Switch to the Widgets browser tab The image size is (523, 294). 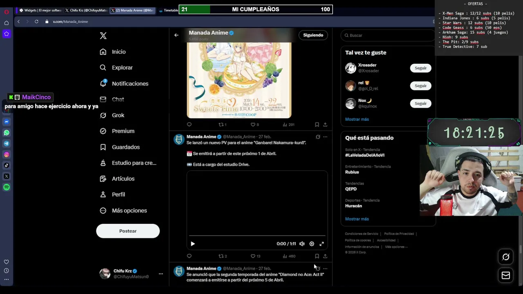[x=40, y=10]
